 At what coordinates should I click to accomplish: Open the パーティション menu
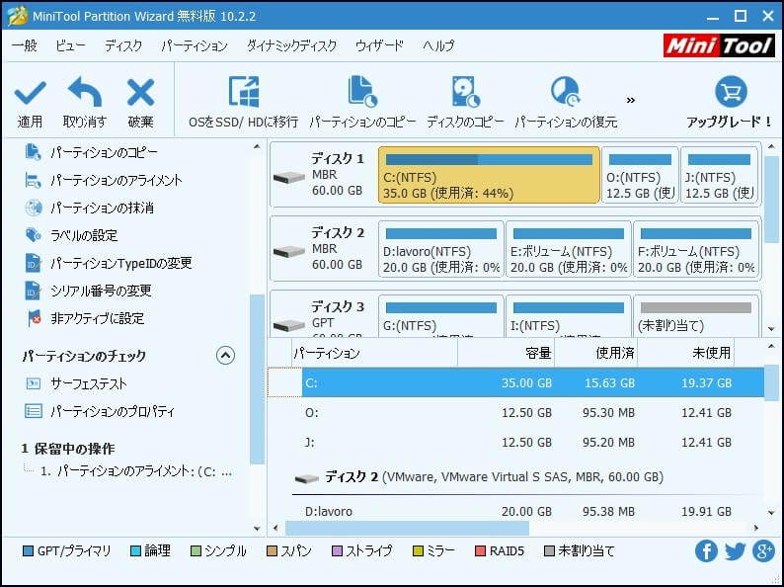coord(194,46)
